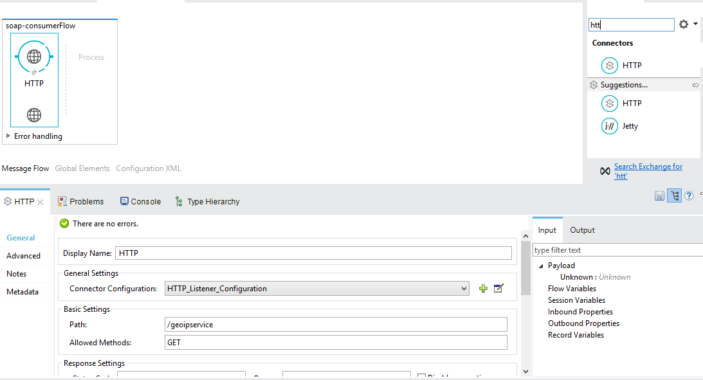703x380 pixels.
Task: Click the type filter text field
Action: tap(617, 250)
